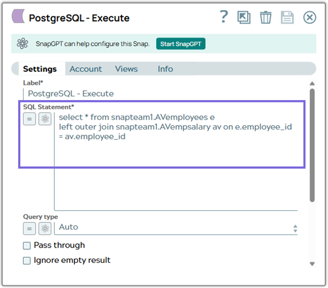Screen dimensions: 328x288
Task: Click the 'PostgreSQL - Execute' dialog title
Action: click(x=79, y=18)
